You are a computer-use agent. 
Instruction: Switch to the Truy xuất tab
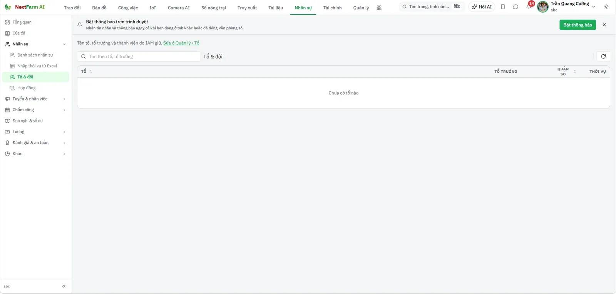247,8
